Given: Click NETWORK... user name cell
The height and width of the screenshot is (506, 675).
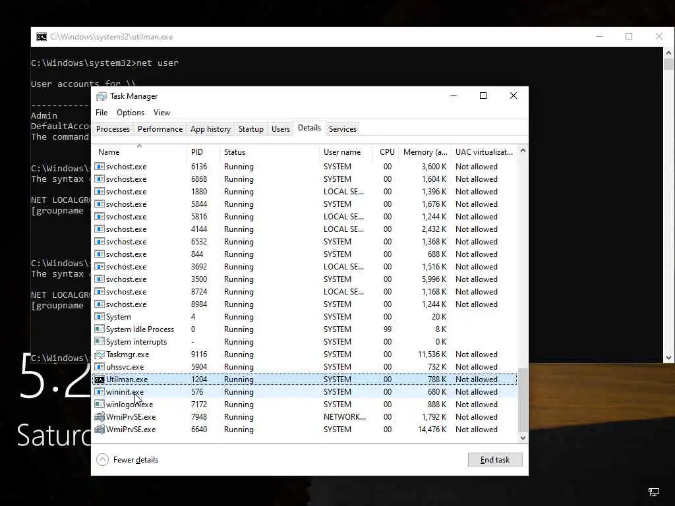Looking at the screenshot, I should [344, 417].
